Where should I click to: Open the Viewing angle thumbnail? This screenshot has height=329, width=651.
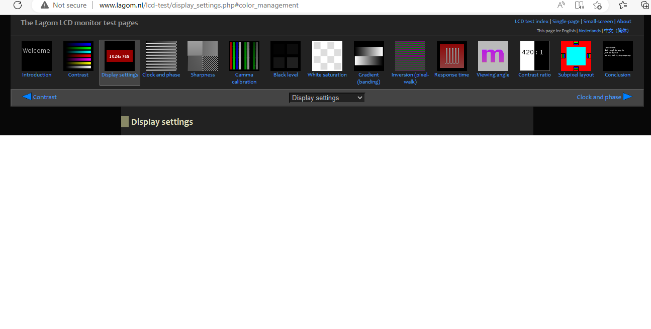493,56
